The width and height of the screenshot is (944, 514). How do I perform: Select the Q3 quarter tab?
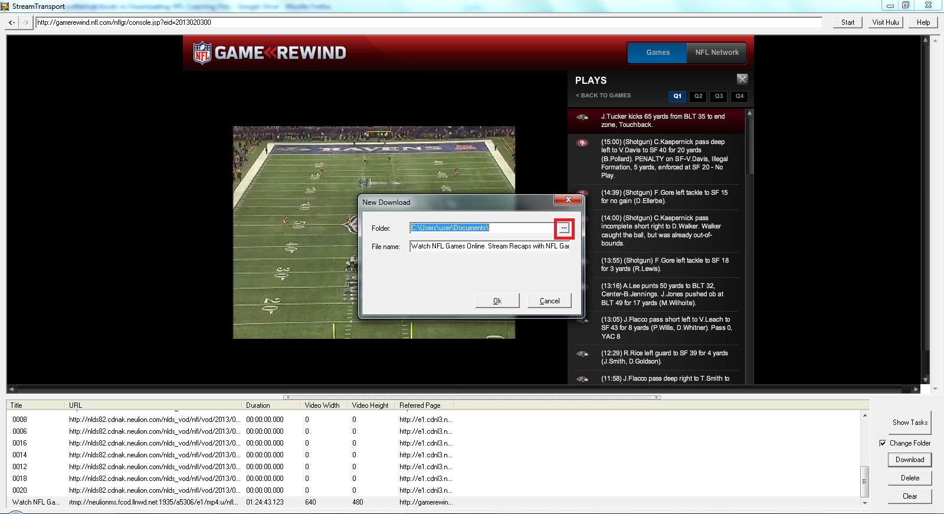click(719, 96)
